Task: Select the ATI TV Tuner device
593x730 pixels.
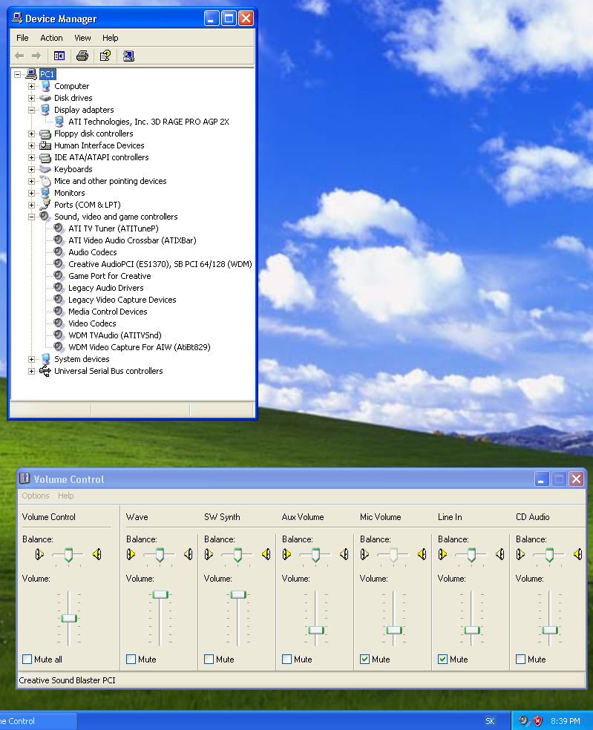Action: pyautogui.click(x=113, y=228)
